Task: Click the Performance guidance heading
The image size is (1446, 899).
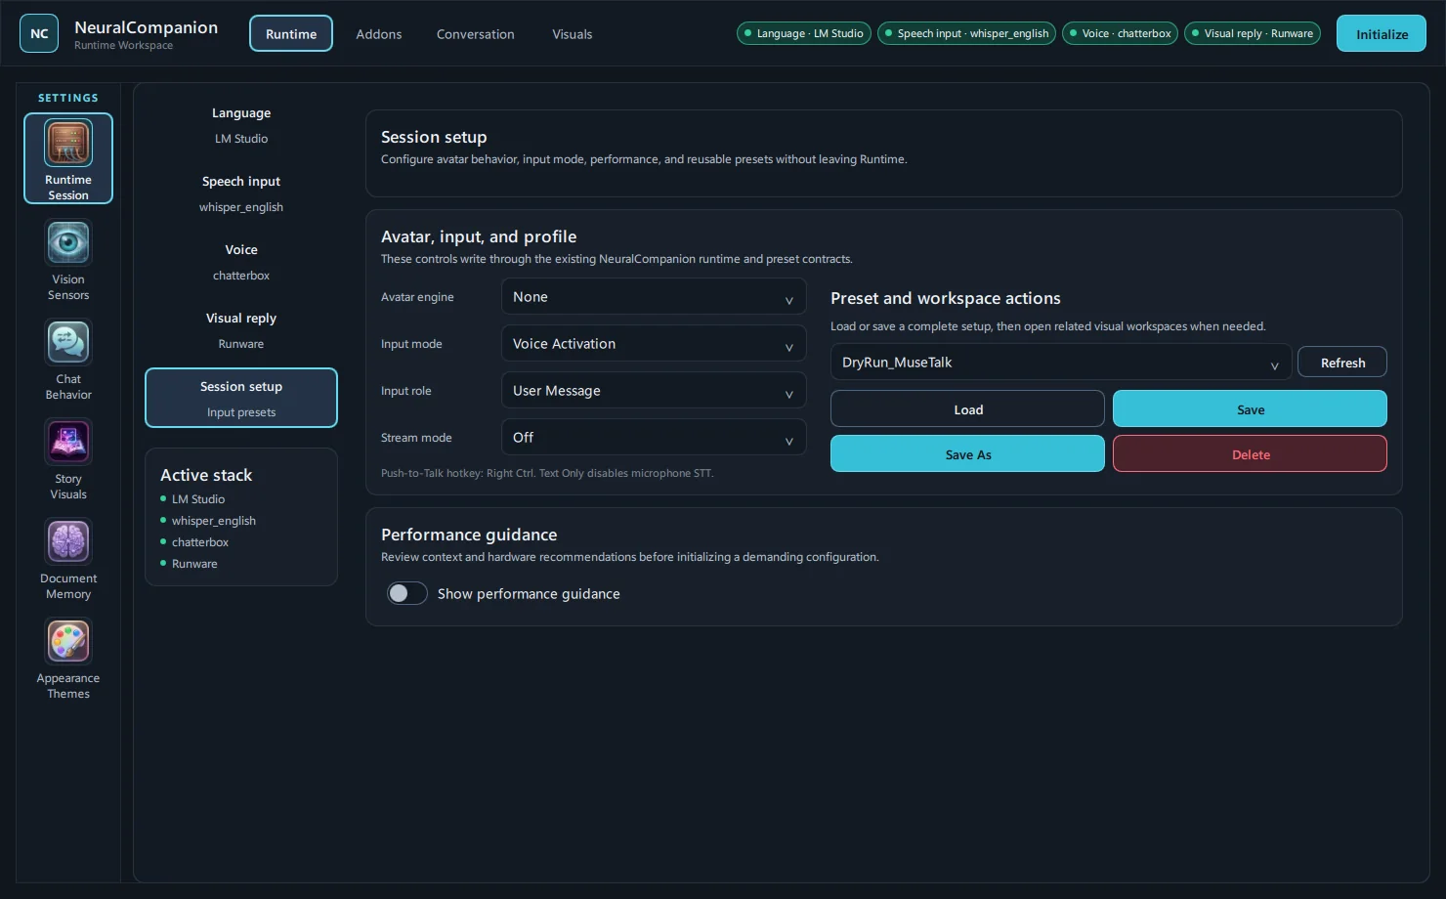Action: (469, 535)
